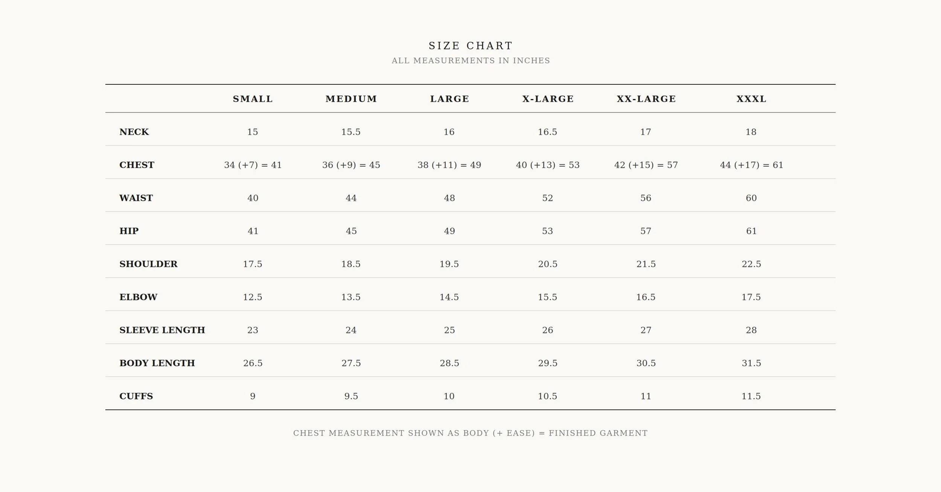Select the SLEEVE LENGTH row label
Screen dimensions: 941x492
click(162, 330)
